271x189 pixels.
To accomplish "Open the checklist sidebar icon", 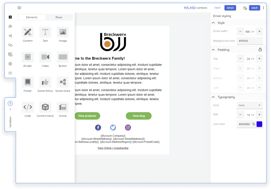I will pyautogui.click(x=10, y=73).
